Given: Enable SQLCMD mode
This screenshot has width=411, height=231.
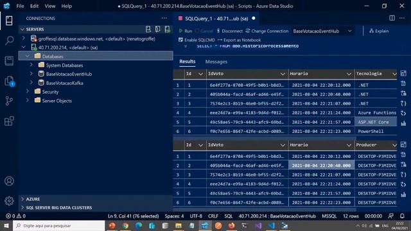Looking at the screenshot, I should (x=197, y=40).
